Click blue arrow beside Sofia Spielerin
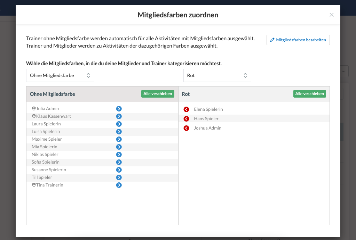 (x=119, y=162)
